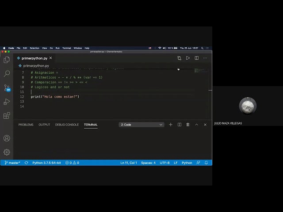Open the Edit menu
This screenshot has width=283, height=212.
pos(25,48)
